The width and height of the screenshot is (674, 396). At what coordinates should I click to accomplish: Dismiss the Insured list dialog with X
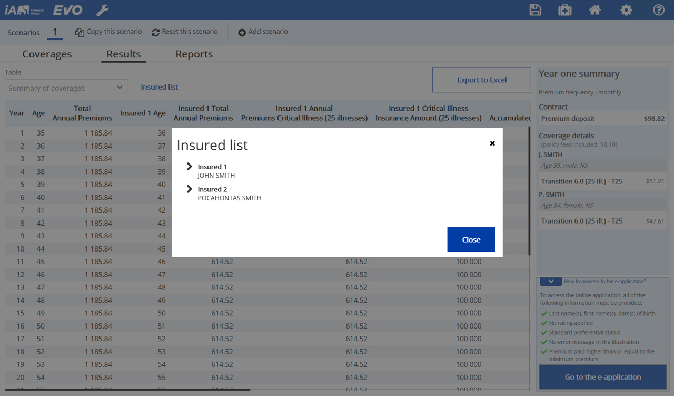[492, 143]
